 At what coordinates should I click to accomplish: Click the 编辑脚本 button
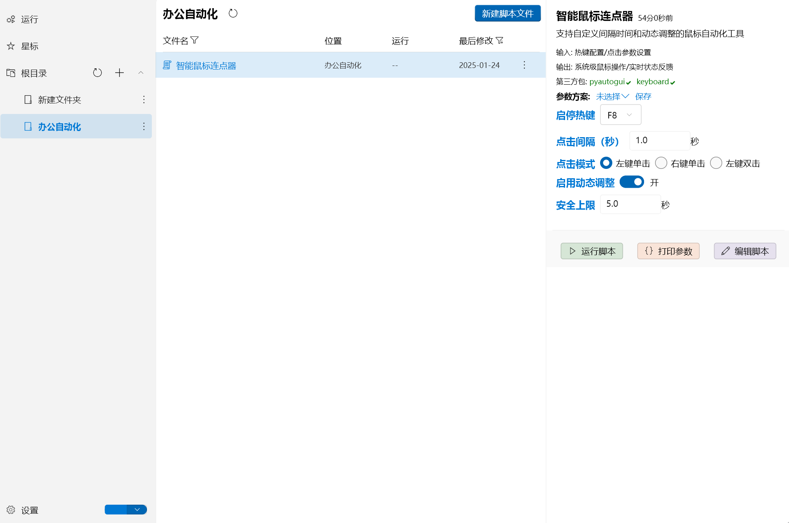click(745, 251)
